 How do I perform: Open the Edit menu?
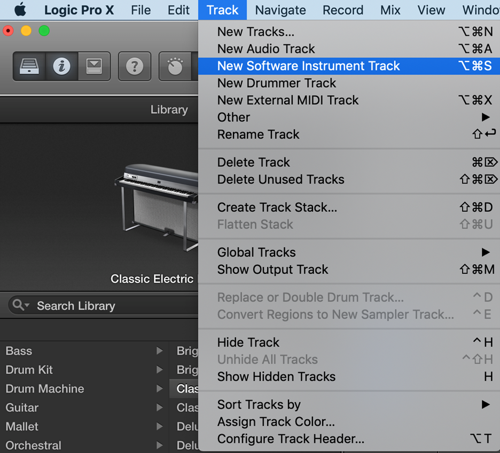click(178, 10)
